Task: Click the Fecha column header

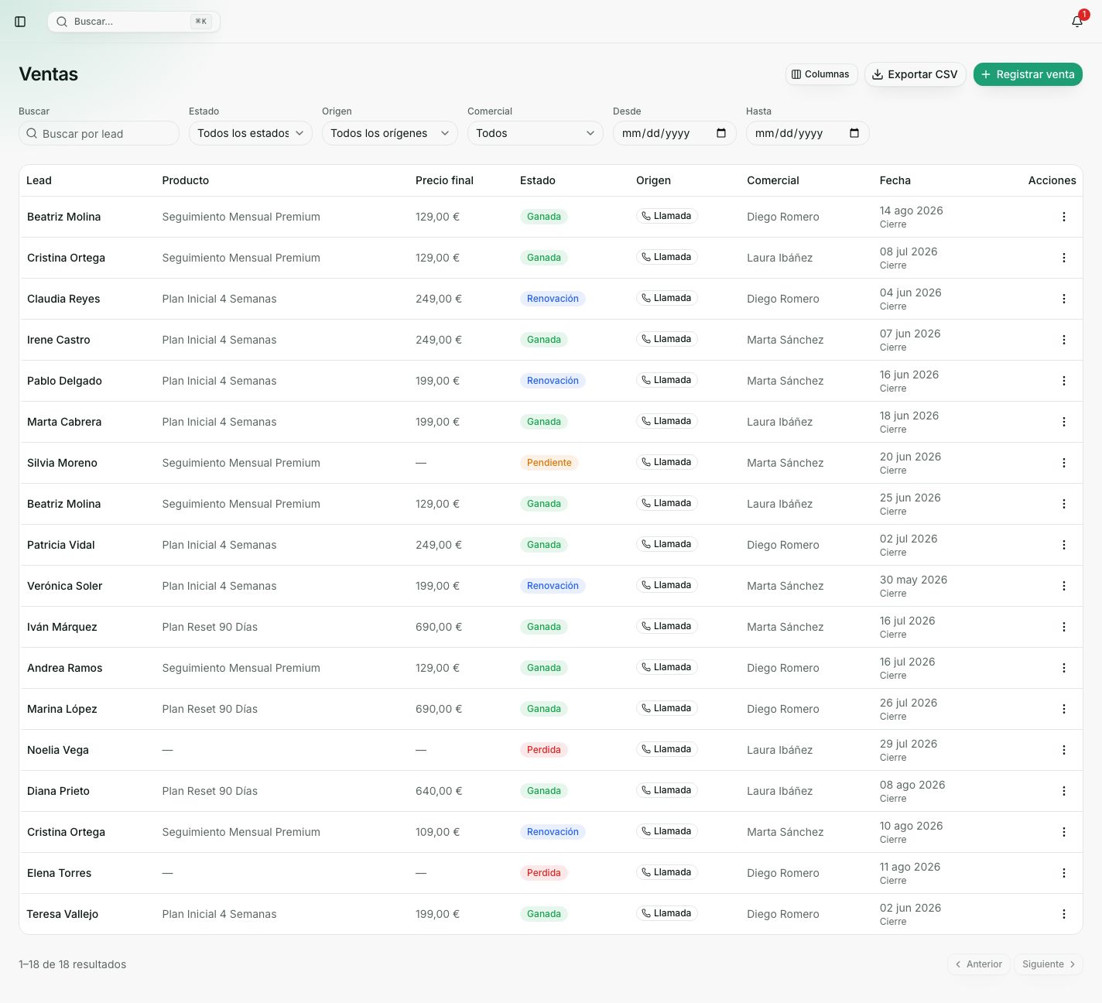Action: (895, 180)
